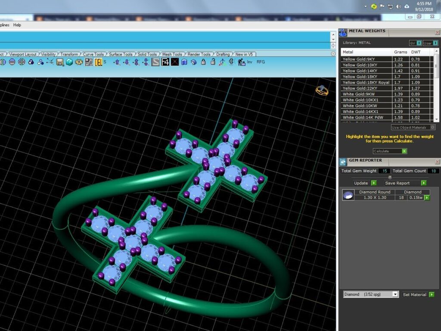The image size is (441, 331).
Task: Open the Drafting tab
Action: (x=223, y=54)
